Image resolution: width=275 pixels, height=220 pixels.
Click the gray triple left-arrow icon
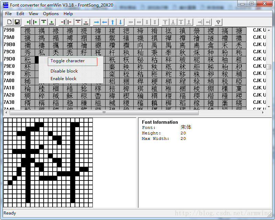(139, 22)
